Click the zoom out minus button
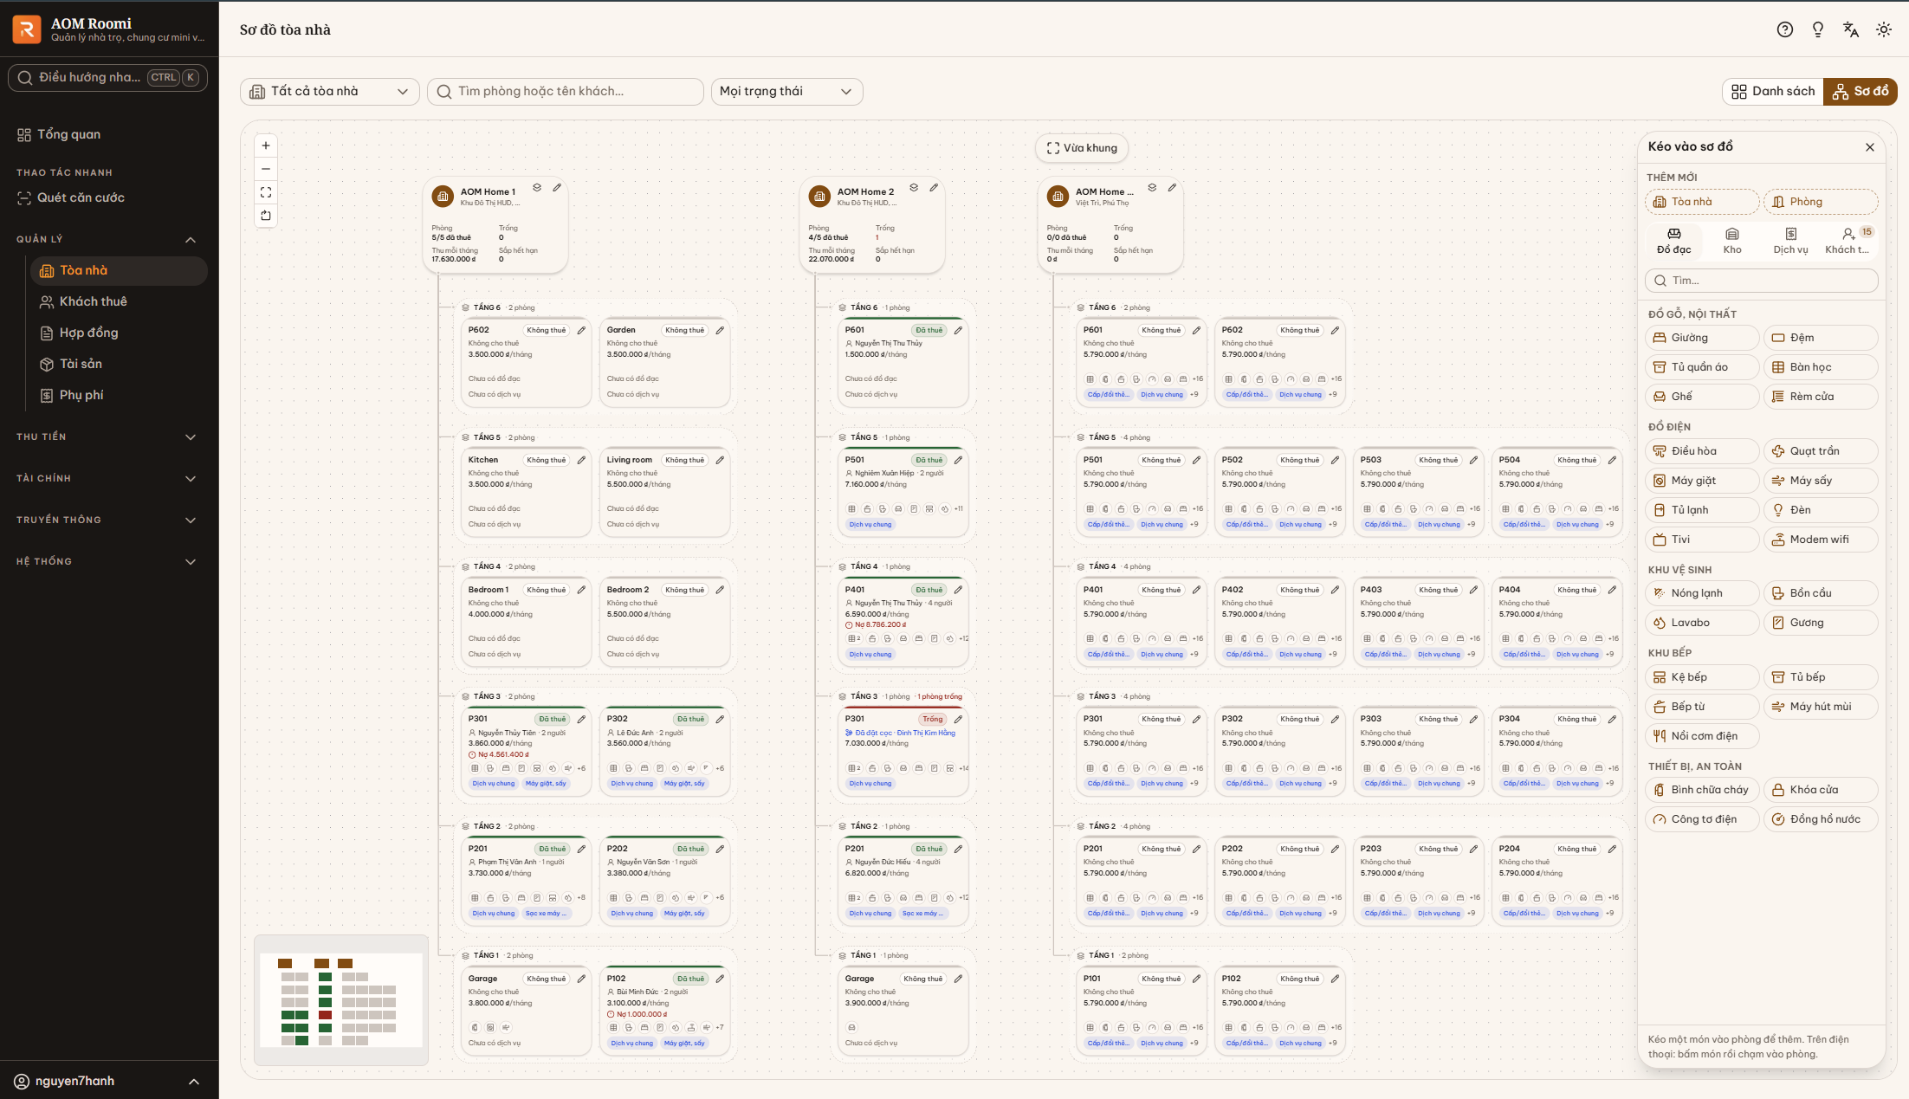 pyautogui.click(x=266, y=169)
